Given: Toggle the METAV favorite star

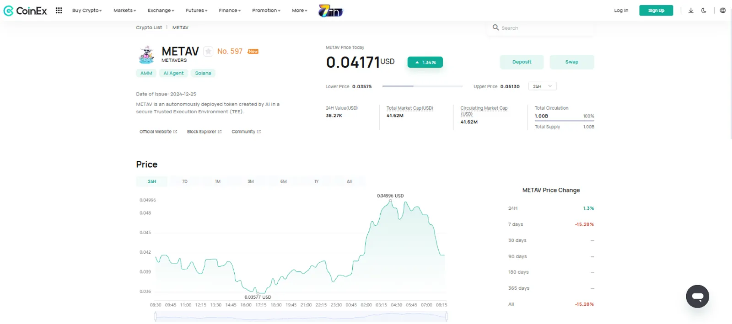Looking at the screenshot, I should 208,51.
